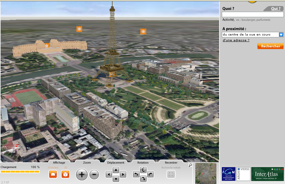Click the magnifier above the overview map
The height and width of the screenshot is (184, 285).
pos(190,165)
